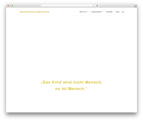Select the text "es ist Mensch."

pos(71,89)
